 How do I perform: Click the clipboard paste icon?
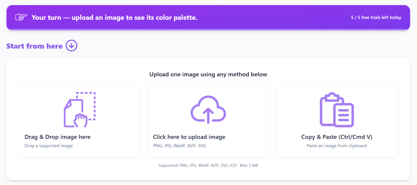click(337, 109)
